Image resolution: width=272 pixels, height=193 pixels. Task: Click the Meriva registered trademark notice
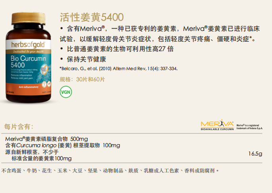point(249,127)
